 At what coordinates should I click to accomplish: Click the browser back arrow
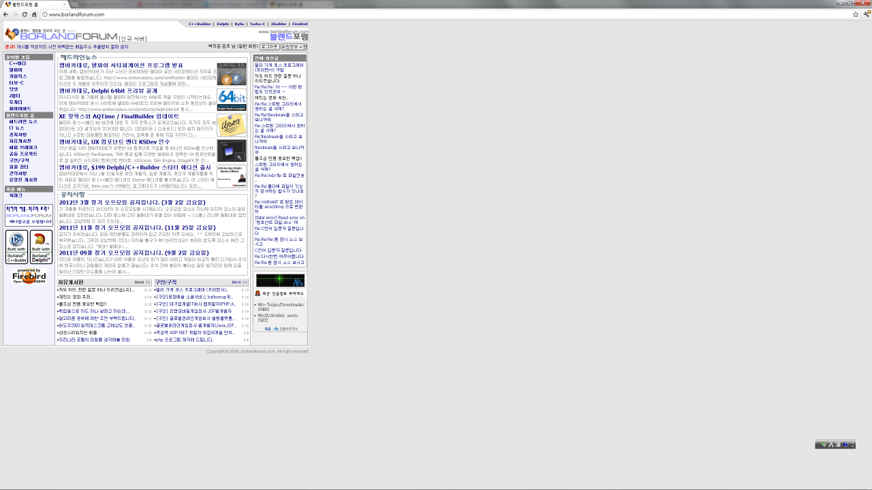6,14
